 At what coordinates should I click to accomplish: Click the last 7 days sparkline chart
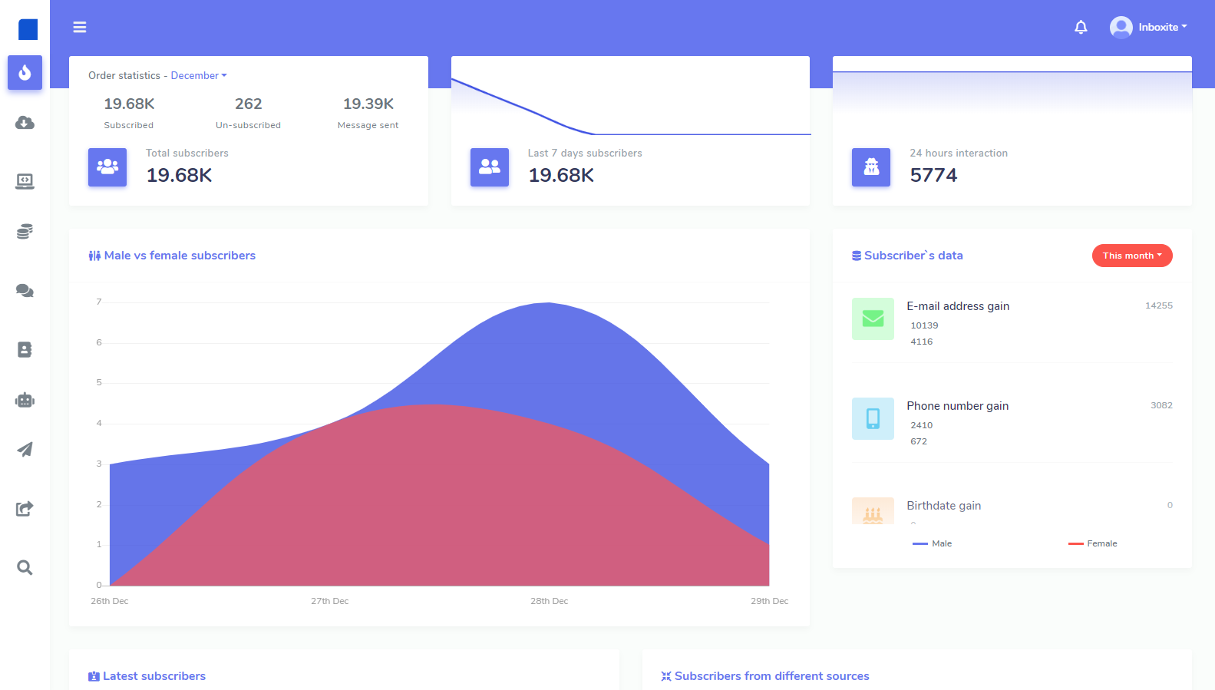pyautogui.click(x=630, y=106)
